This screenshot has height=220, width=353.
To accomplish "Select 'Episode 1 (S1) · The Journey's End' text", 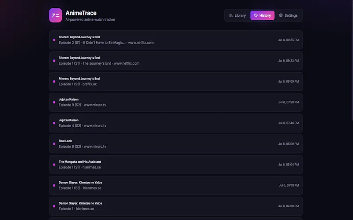I will point(85,63).
